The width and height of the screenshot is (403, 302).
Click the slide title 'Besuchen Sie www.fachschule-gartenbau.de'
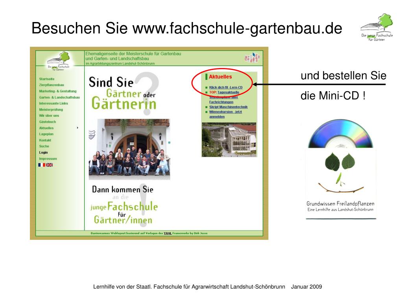187,28
